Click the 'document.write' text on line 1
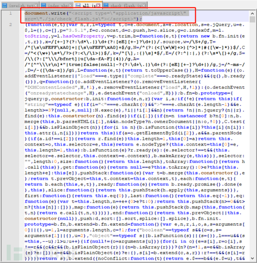This screenshot has width=257, height=263. tap(45, 13)
